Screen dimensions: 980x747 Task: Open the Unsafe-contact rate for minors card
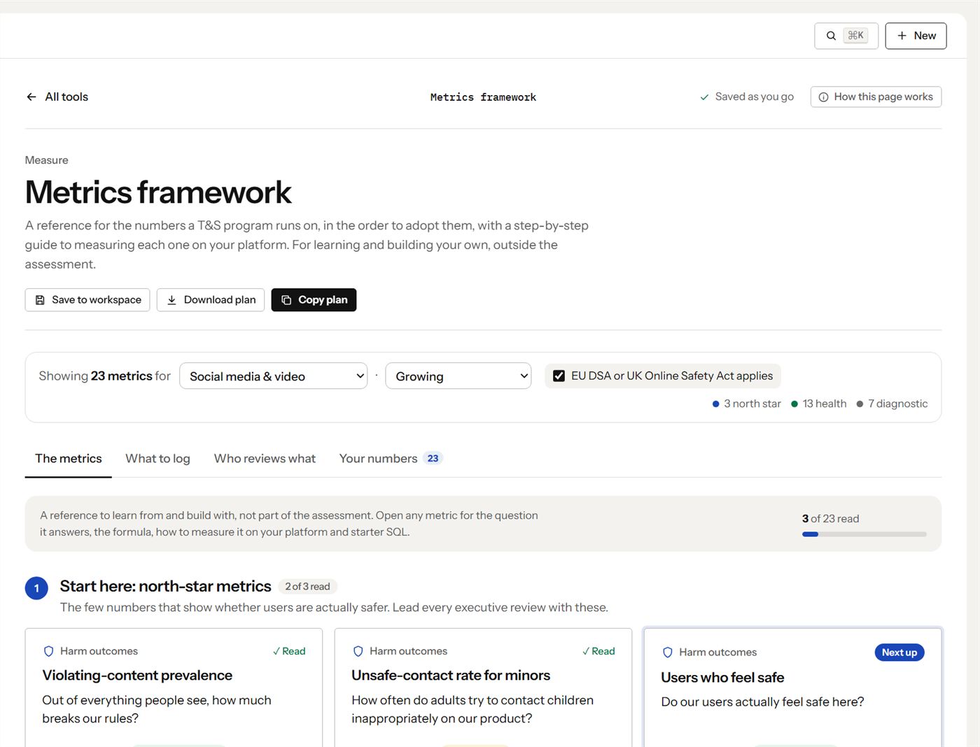click(x=483, y=688)
